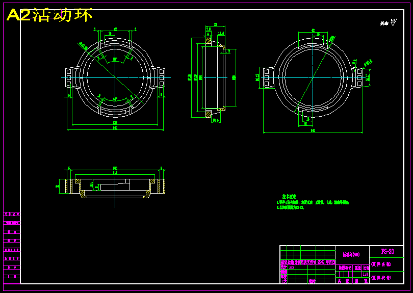The width and height of the screenshot is (413, 293).
Task: Select the "技术要求" heading
Action: [x=289, y=197]
